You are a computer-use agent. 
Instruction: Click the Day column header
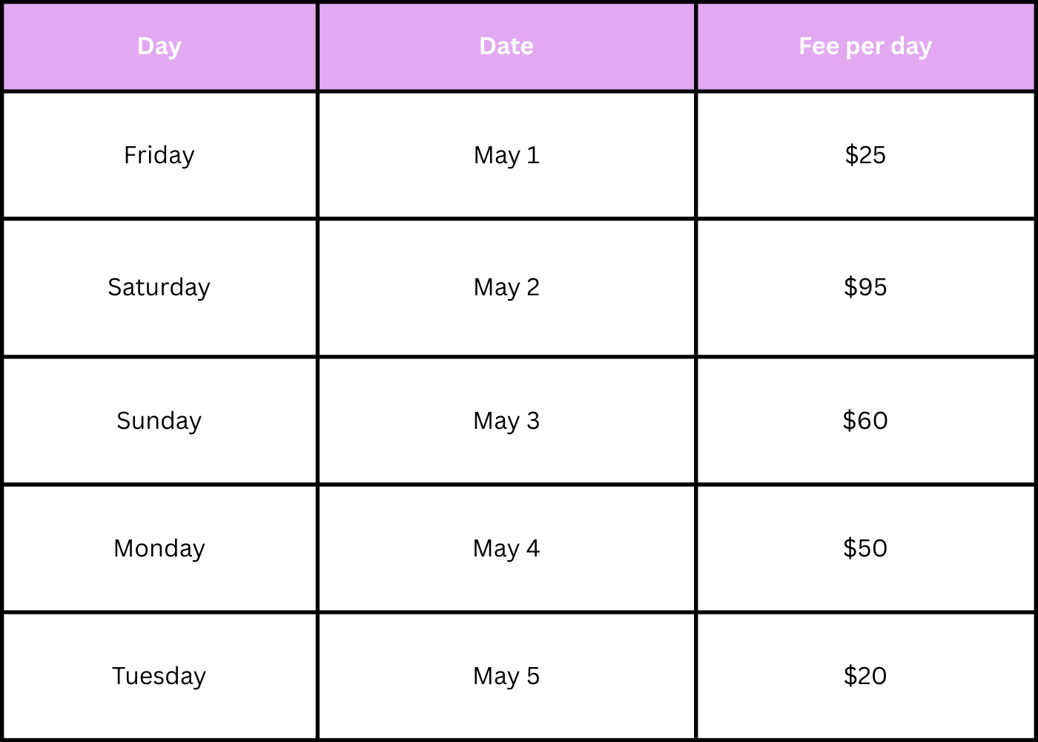tap(159, 47)
